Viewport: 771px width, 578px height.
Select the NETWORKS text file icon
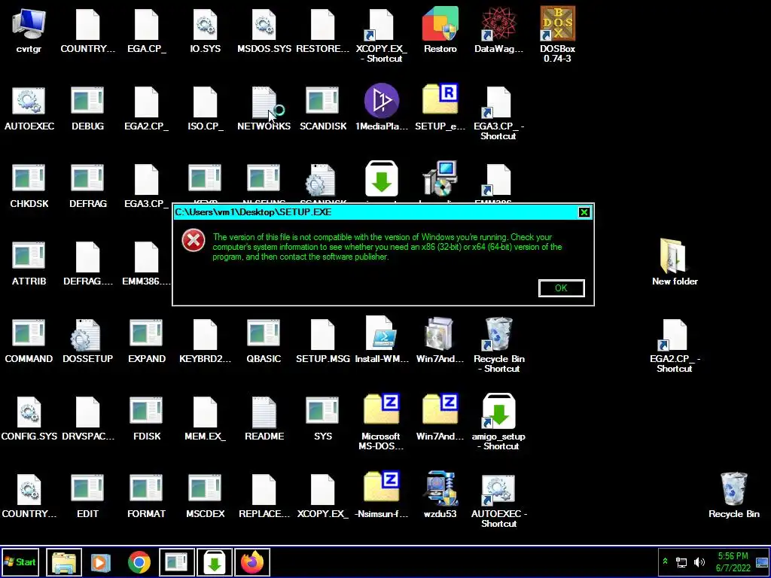click(x=264, y=108)
